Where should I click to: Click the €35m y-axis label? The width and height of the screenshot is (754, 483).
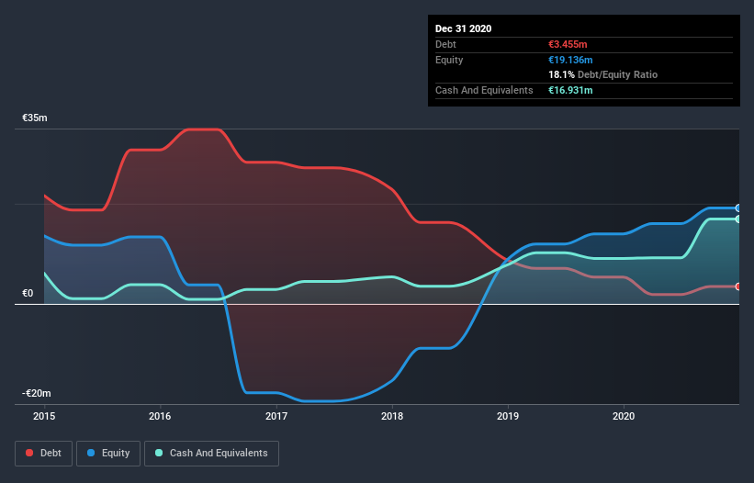(35, 118)
